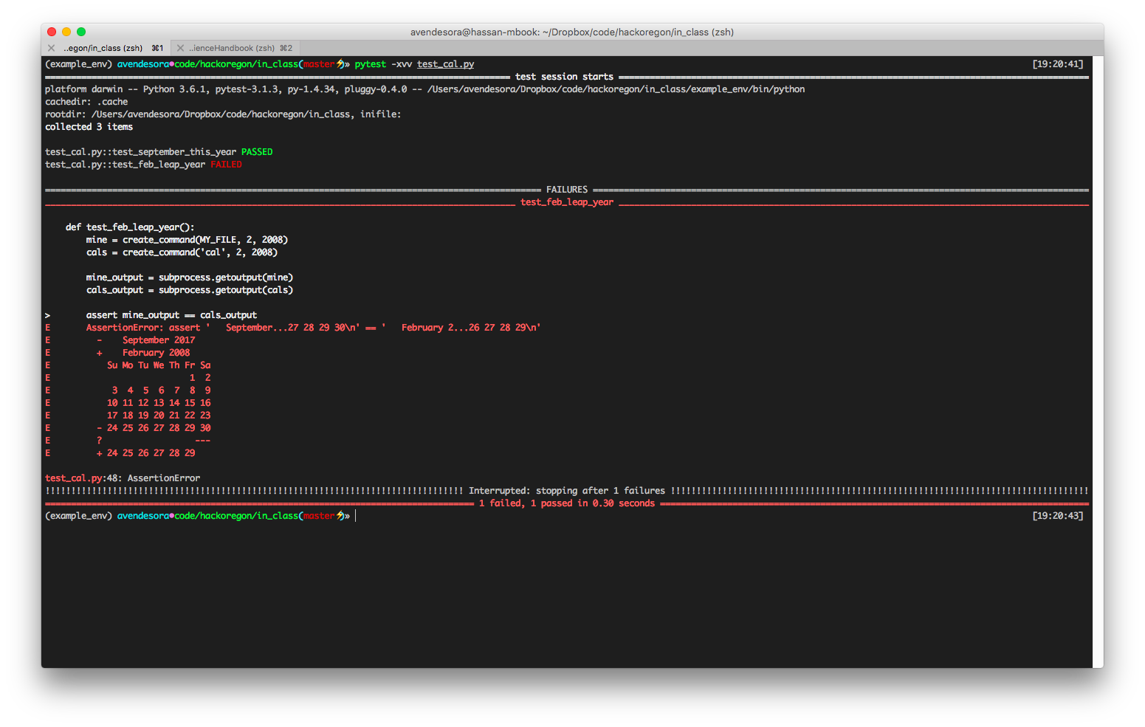Close the ..ienceHandbook zsh tab
This screenshot has height=727, width=1145.
[180, 48]
